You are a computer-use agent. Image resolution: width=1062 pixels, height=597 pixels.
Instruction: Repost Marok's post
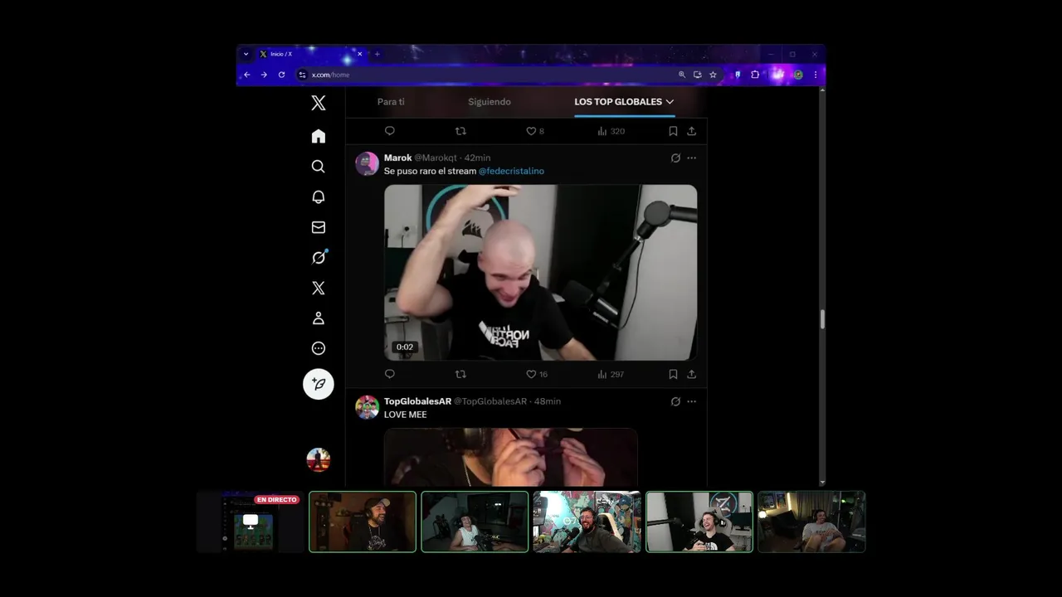(461, 374)
